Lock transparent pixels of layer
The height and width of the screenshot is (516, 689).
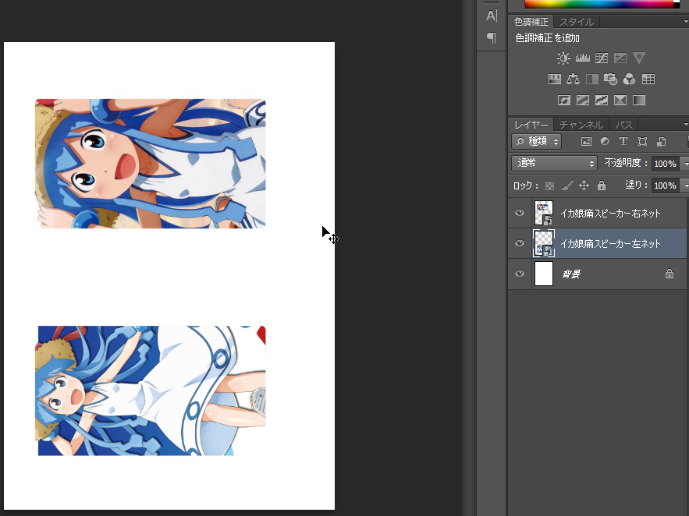click(549, 186)
